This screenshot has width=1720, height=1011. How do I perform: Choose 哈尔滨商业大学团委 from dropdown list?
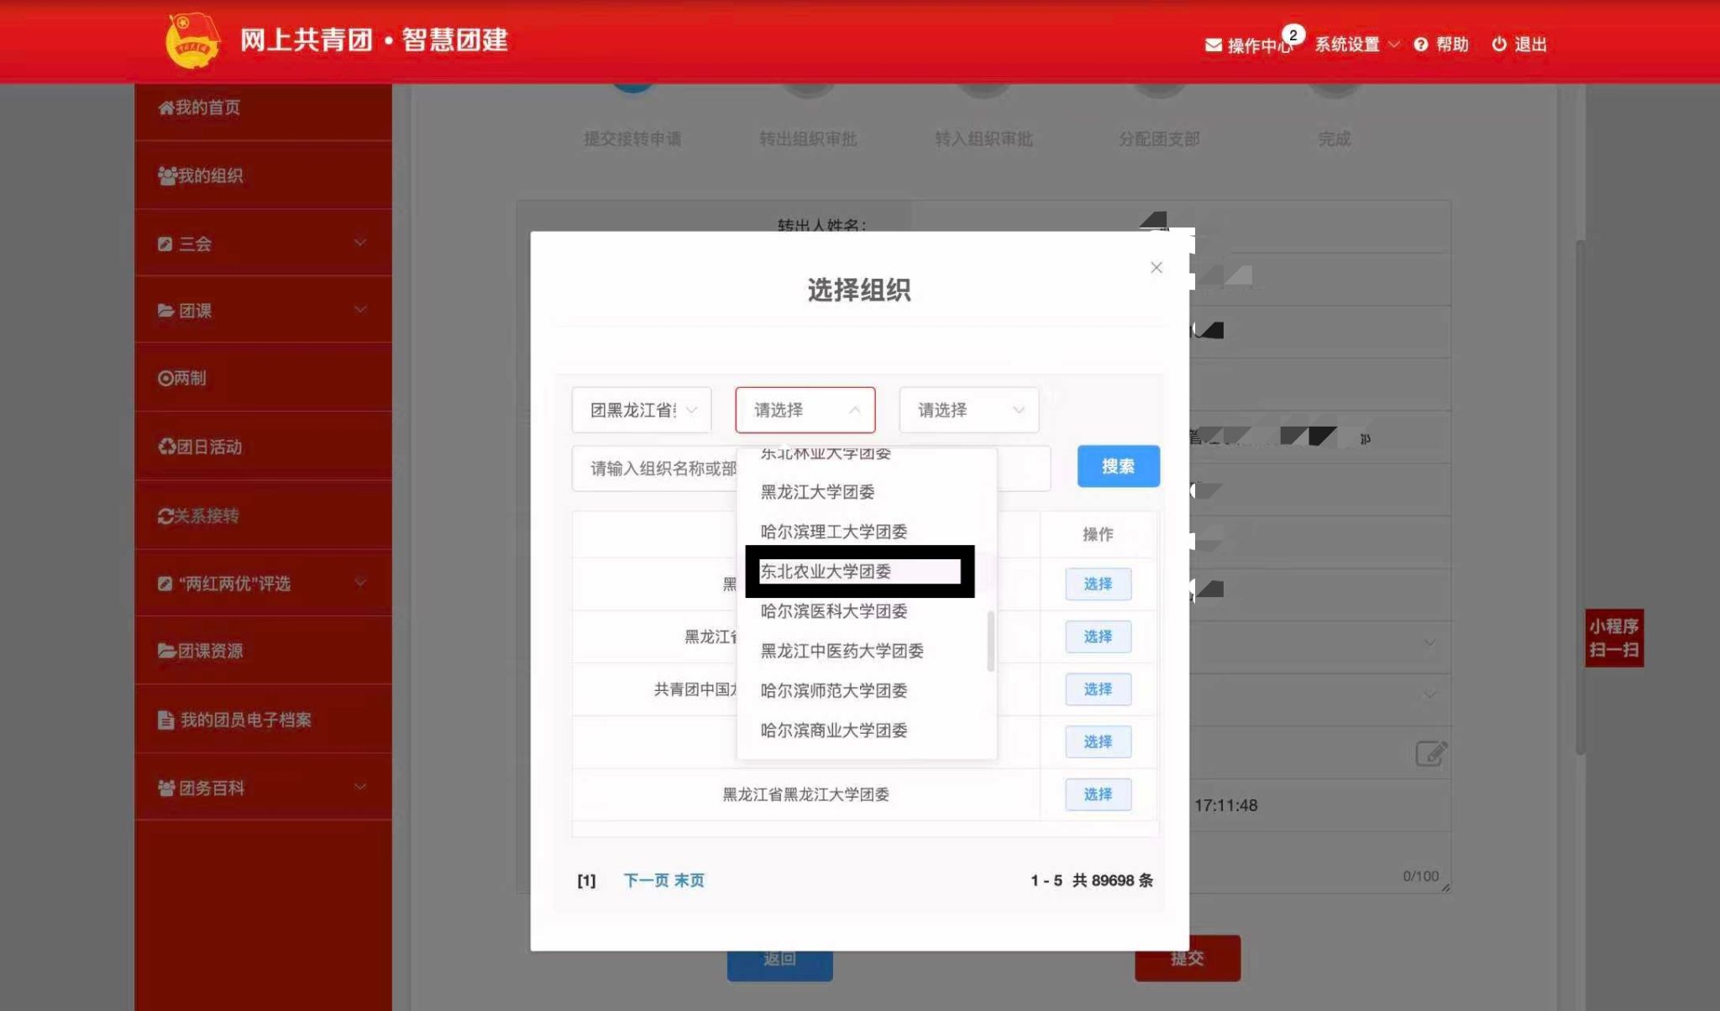point(866,731)
